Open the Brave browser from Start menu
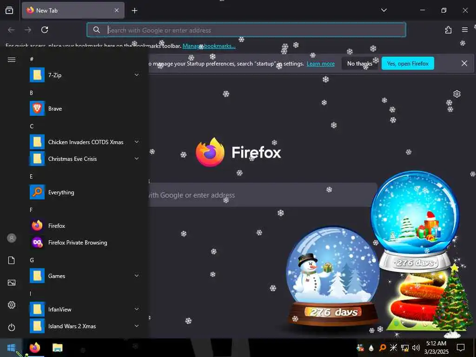The height and width of the screenshot is (357, 476). 85,109
